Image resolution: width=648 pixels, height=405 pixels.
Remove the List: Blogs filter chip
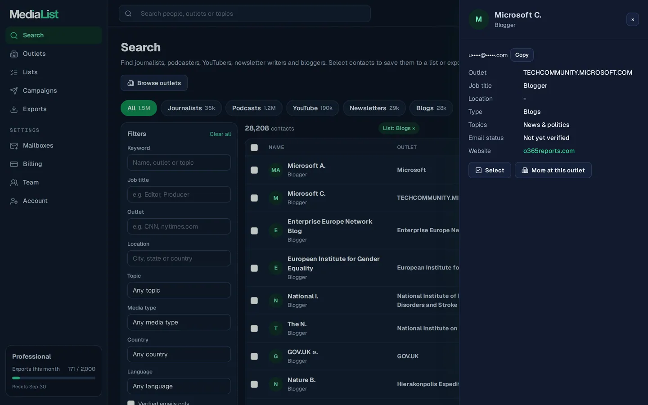(414, 128)
